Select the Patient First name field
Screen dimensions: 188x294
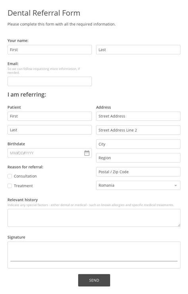tap(50, 116)
